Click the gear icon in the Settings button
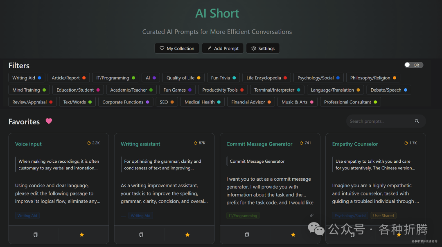This screenshot has height=247, width=442. pos(253,48)
